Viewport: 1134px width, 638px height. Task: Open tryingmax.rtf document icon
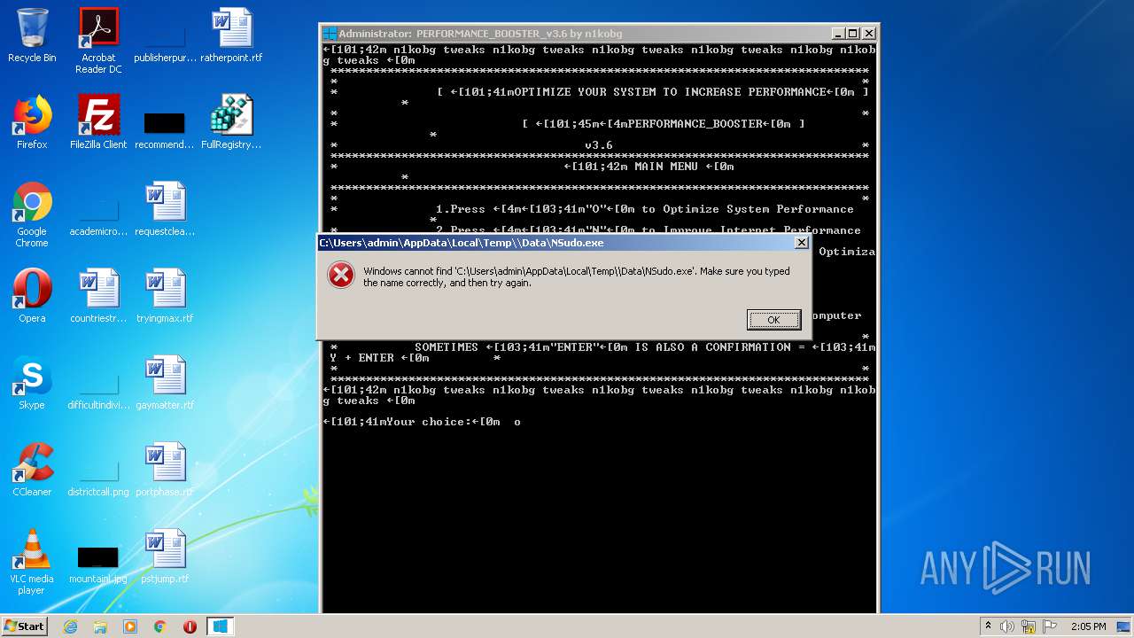click(165, 296)
